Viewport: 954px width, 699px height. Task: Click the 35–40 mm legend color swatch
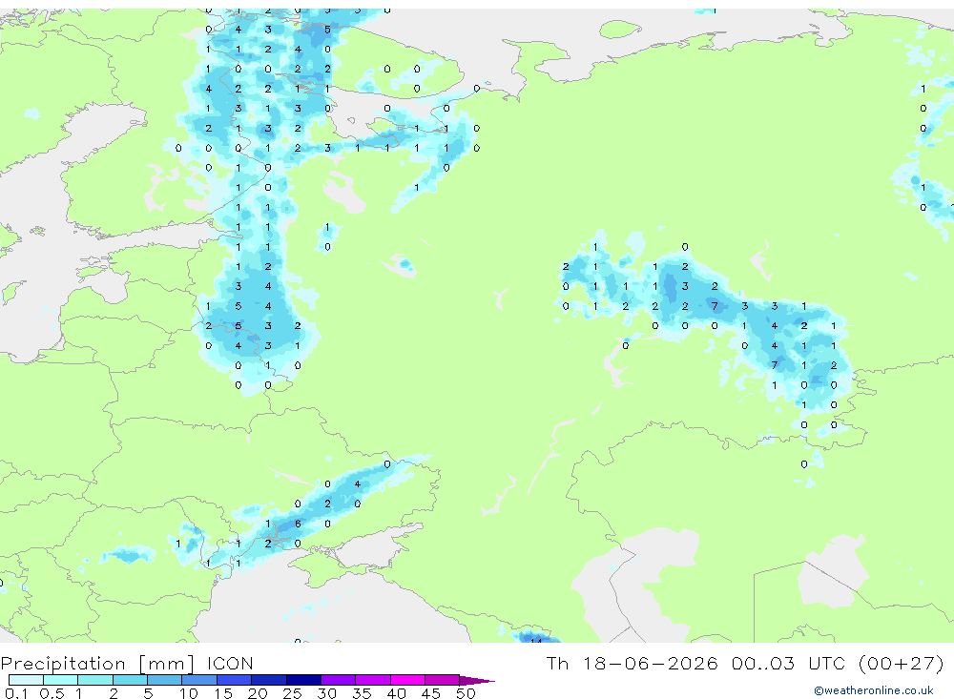pos(373,680)
